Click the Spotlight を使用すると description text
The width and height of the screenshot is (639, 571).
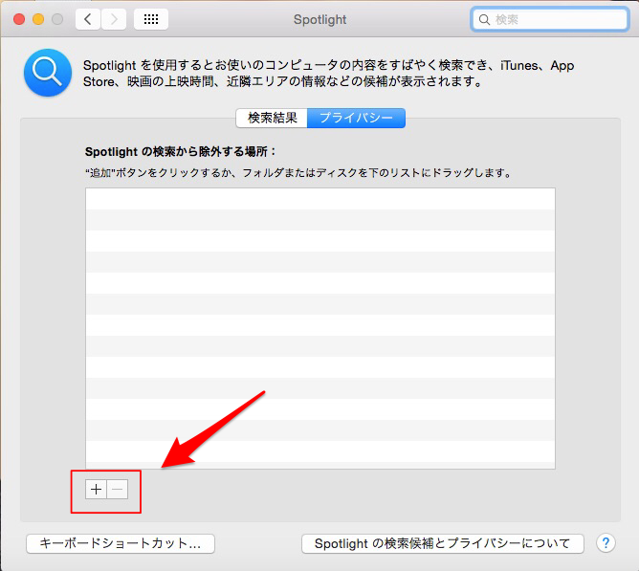328,74
